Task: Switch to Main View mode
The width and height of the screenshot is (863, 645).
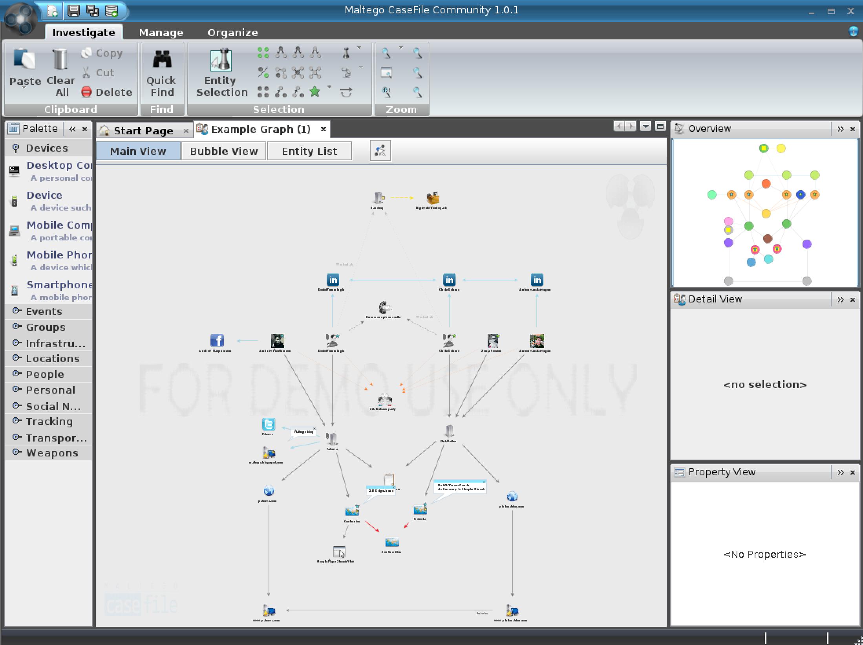Action: (138, 151)
